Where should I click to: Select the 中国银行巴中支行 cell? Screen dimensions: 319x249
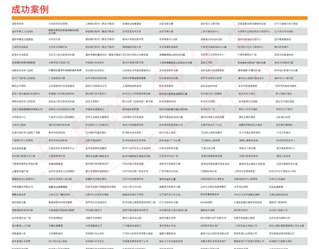click(x=95, y=241)
